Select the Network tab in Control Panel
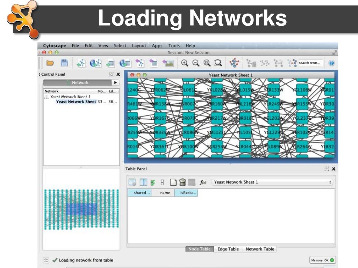This screenshot has width=358, height=268. pyautogui.click(x=78, y=82)
